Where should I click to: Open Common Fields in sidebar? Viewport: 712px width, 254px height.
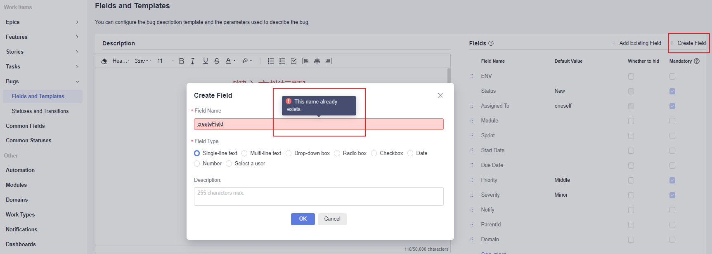pos(25,126)
